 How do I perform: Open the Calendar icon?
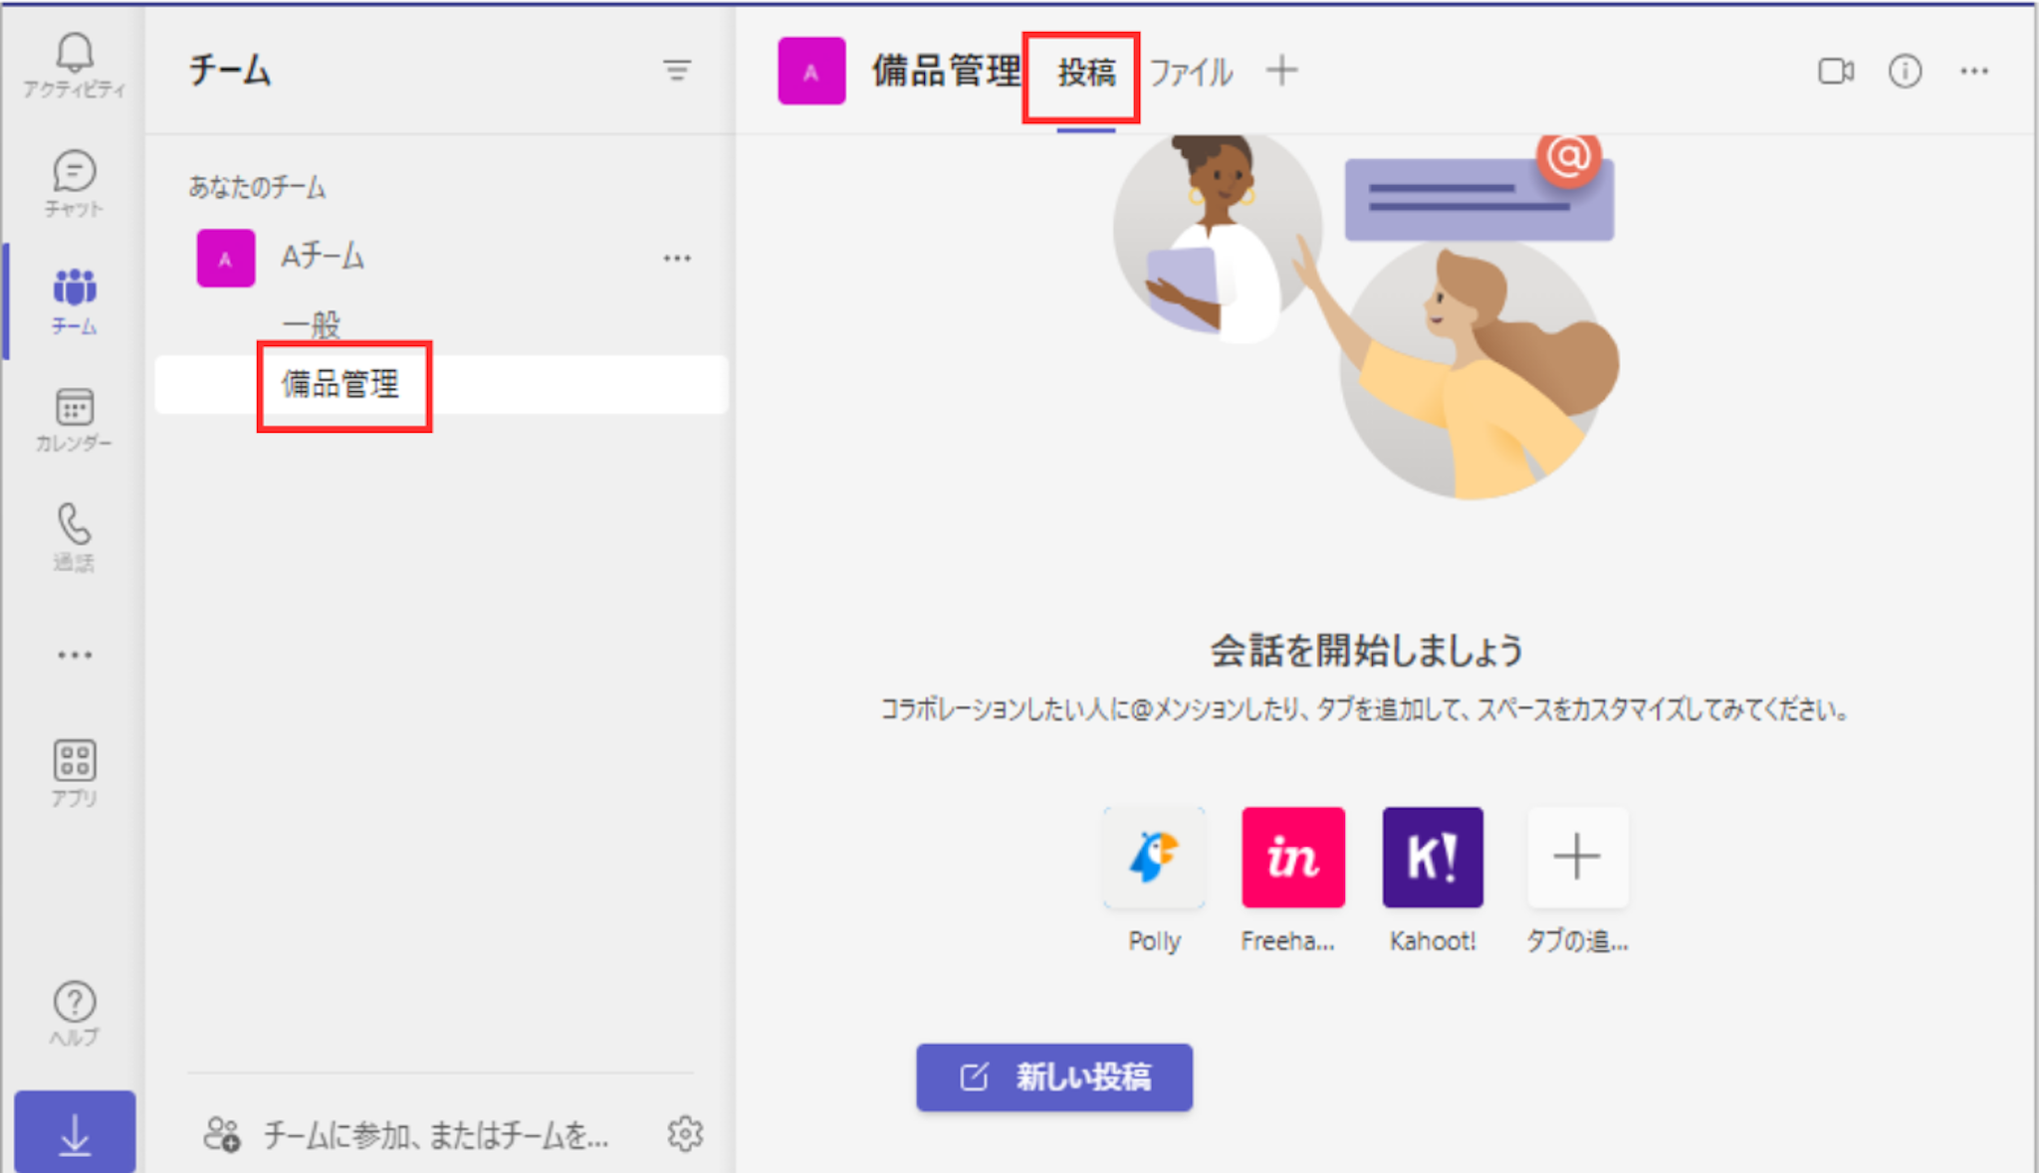[x=75, y=418]
